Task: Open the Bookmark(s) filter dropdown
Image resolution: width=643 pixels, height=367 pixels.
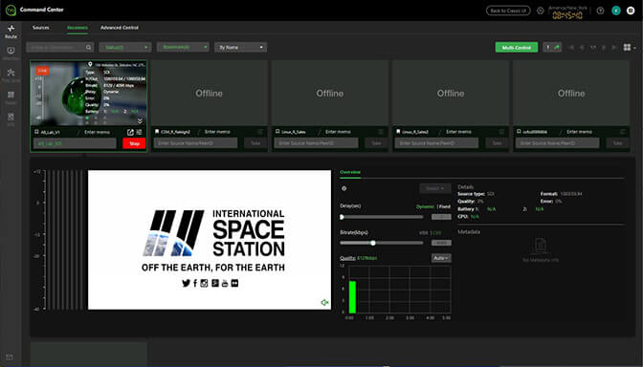Action: (183, 48)
